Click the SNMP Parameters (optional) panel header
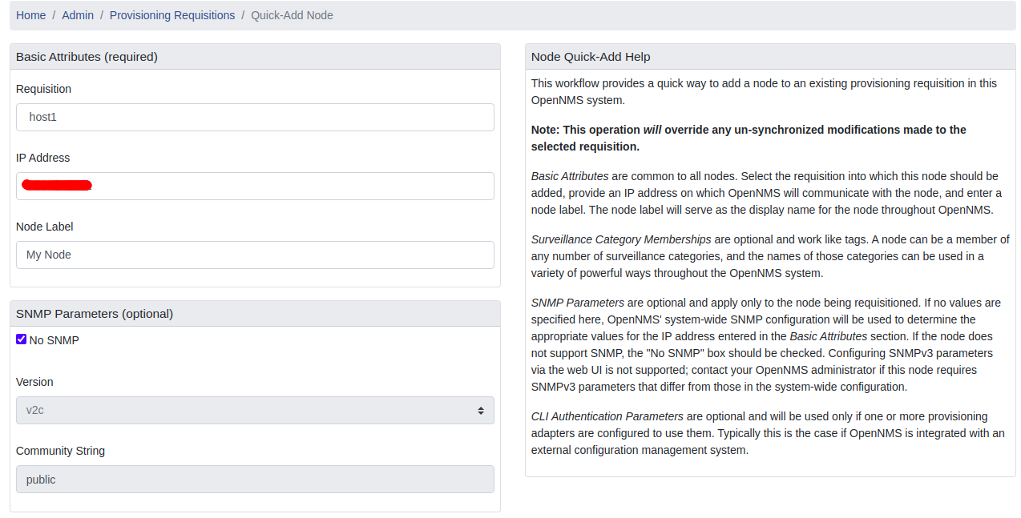The width and height of the screenshot is (1021, 518). click(x=255, y=314)
